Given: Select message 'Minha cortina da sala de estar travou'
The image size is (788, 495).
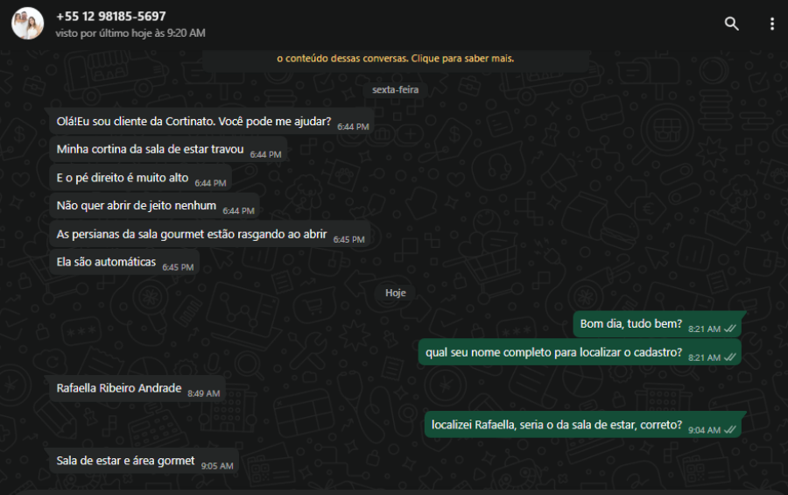Looking at the screenshot, I should (168, 150).
